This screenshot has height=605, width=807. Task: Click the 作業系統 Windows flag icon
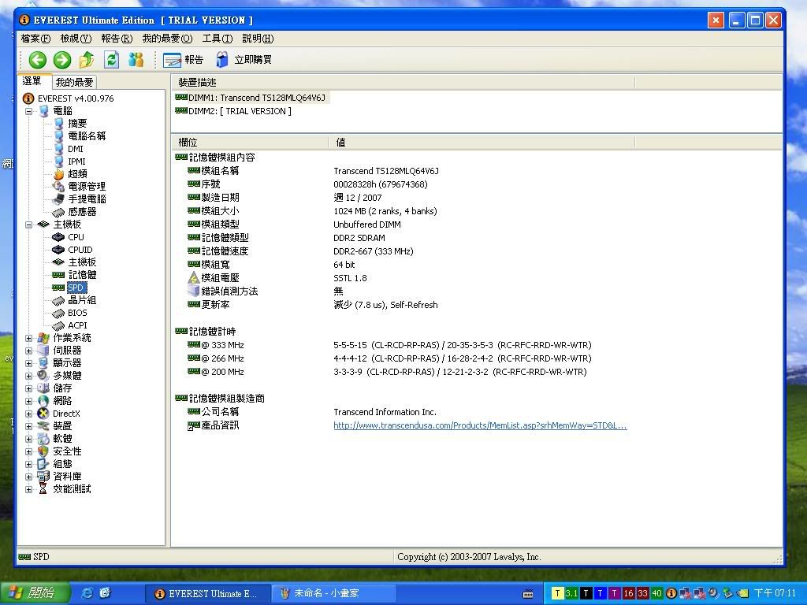(x=43, y=338)
